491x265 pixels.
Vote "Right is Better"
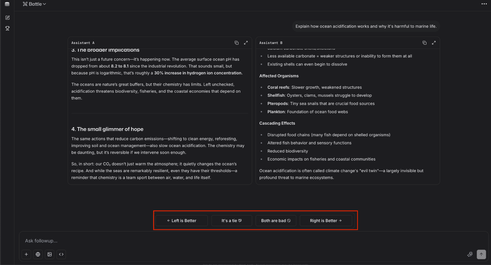(326, 221)
